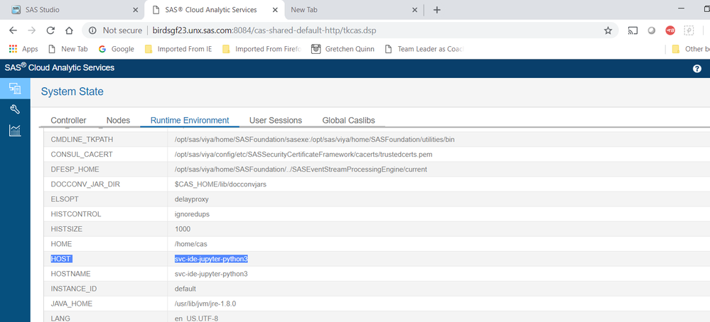Viewport: 710px width, 322px height.
Task: Go to browser home page
Action: point(69,30)
